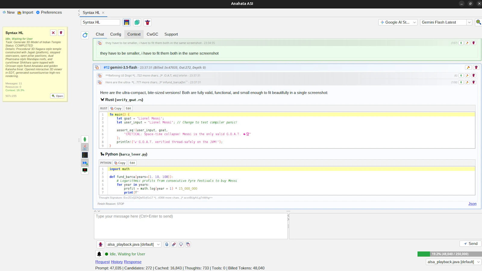Copy the 'Here are the ultra-' part
The image size is (482, 271).
[99, 82]
